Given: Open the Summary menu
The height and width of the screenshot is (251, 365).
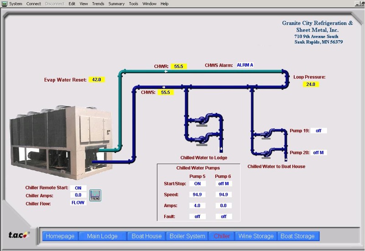Looking at the screenshot, I should coord(116,4).
